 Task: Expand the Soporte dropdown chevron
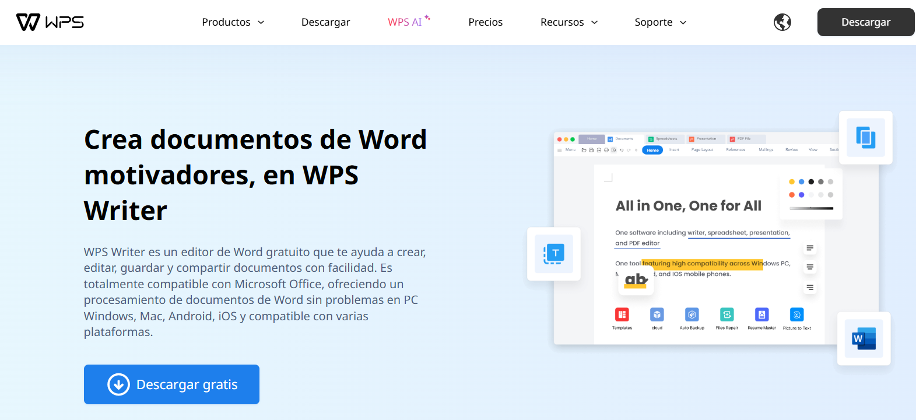(683, 23)
